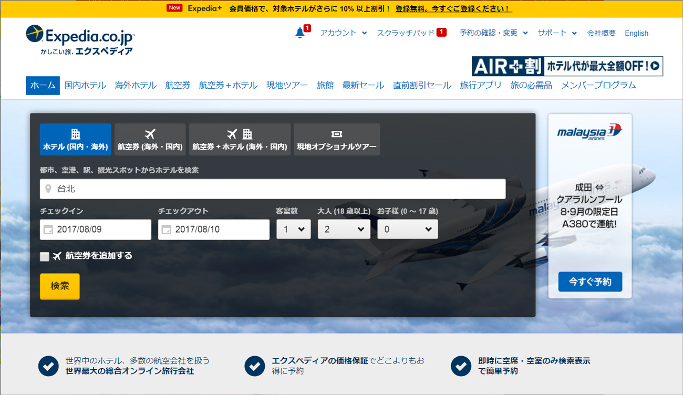
Task: Click the check-out date field 2017/08/10
Action: pyautogui.click(x=214, y=230)
